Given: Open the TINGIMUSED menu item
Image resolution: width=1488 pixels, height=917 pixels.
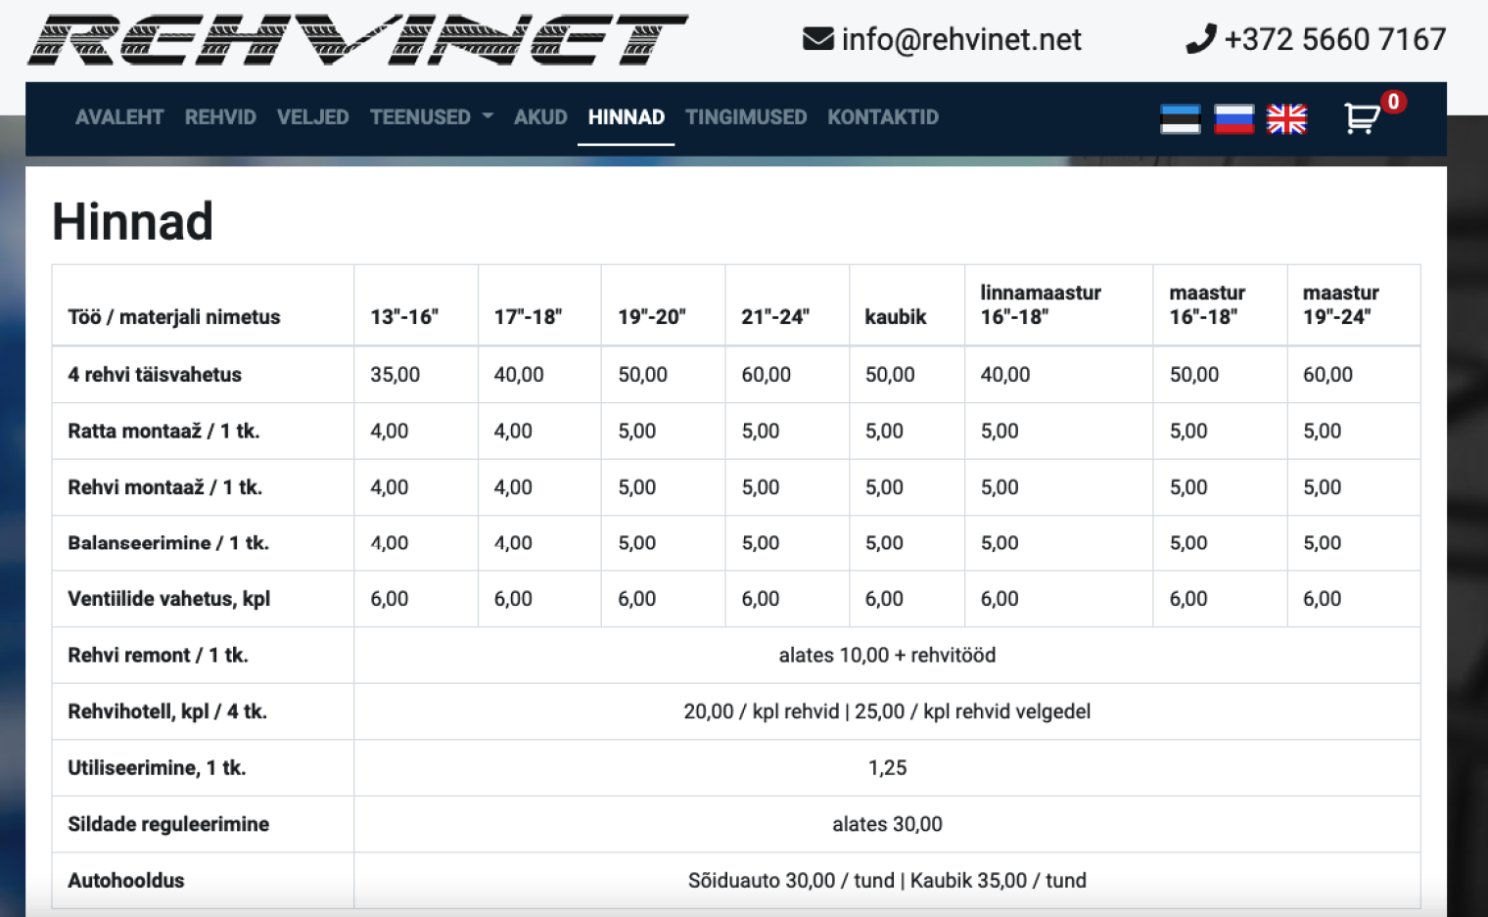Looking at the screenshot, I should [746, 117].
